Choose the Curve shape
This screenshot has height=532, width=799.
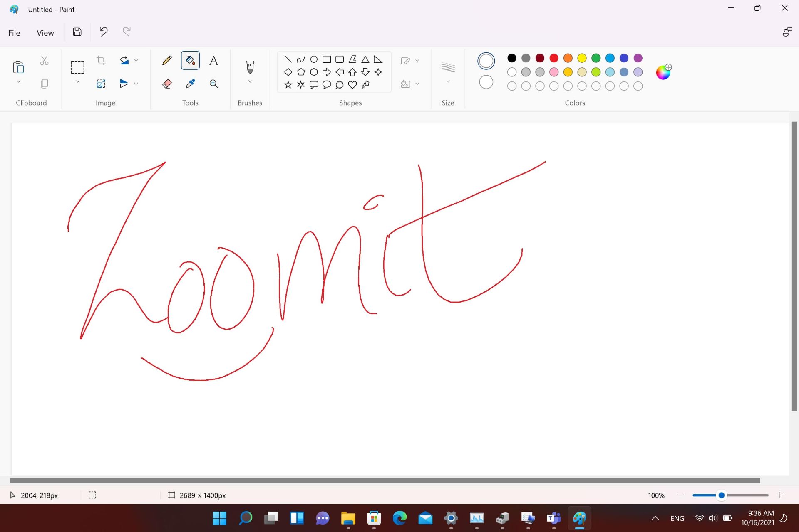pyautogui.click(x=301, y=59)
